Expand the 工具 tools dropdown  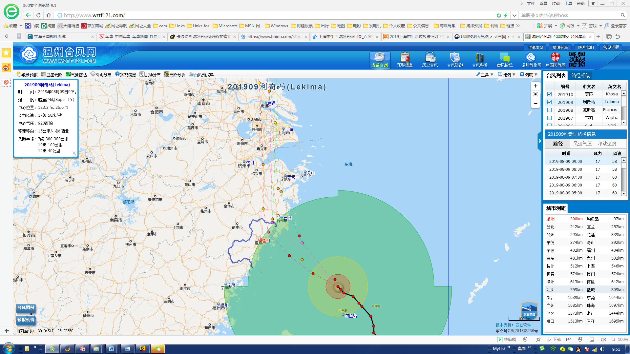[x=485, y=75]
